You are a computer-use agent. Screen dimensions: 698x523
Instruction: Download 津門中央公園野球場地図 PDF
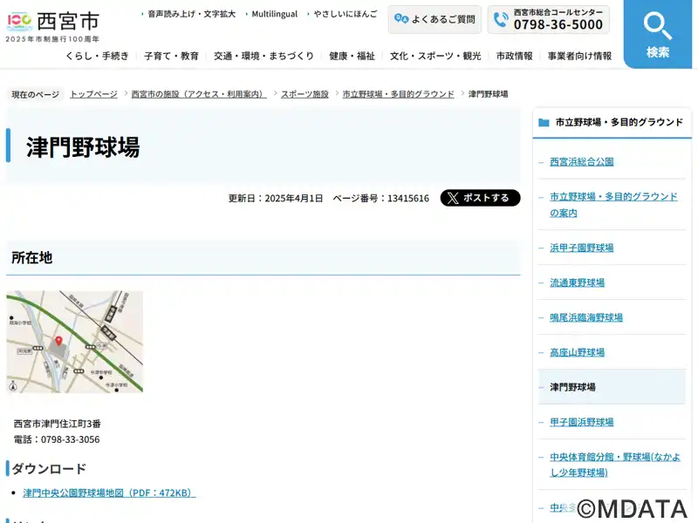[x=109, y=492]
